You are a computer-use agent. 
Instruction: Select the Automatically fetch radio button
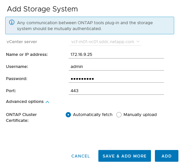point(68,115)
